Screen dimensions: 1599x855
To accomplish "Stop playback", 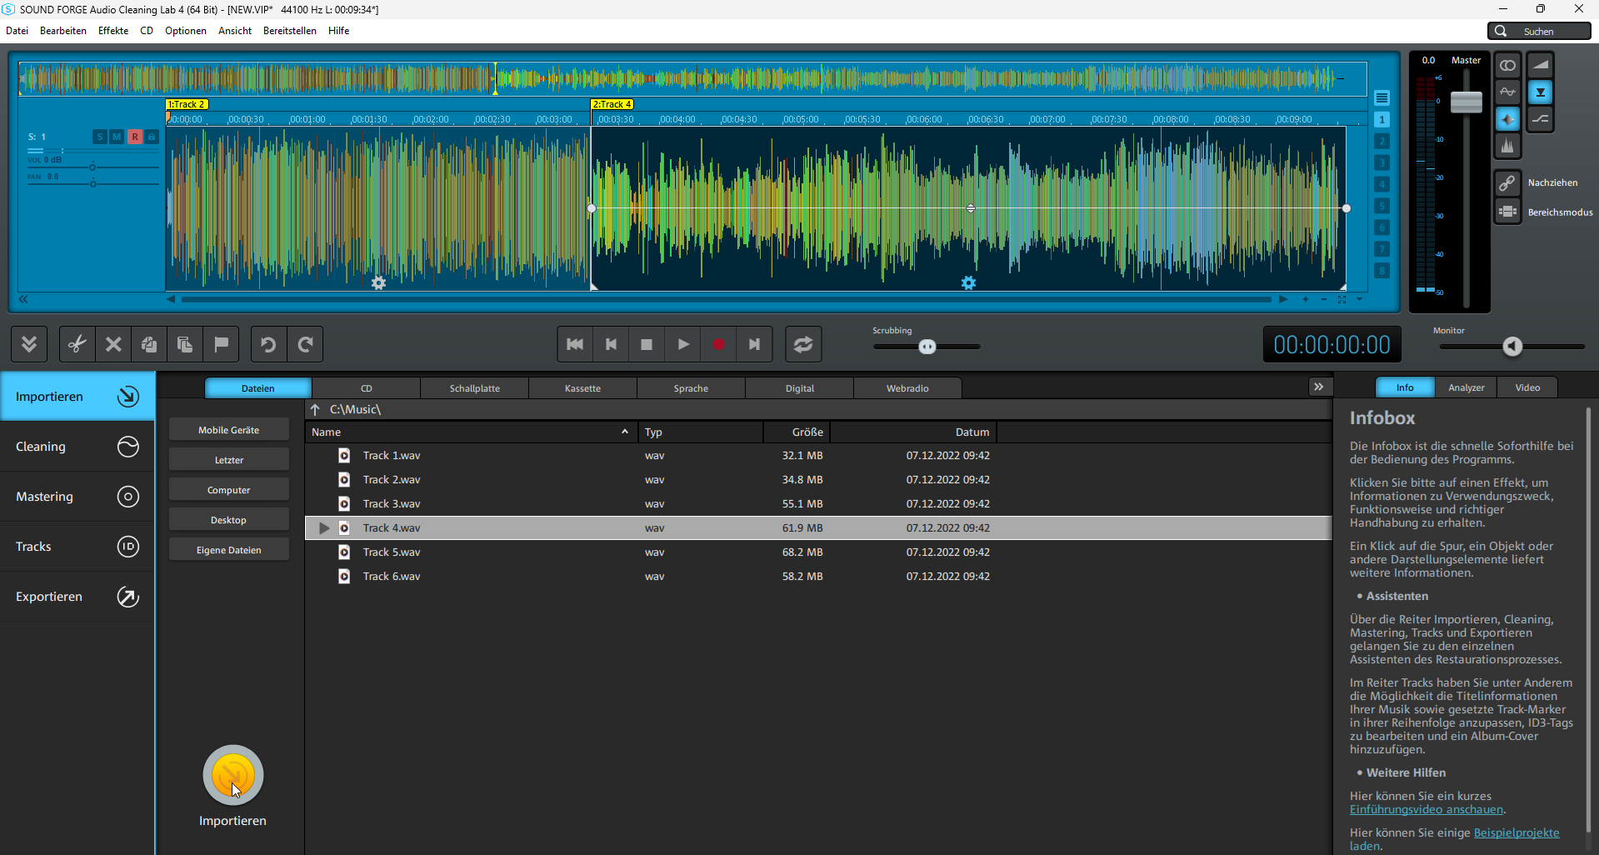I will (647, 344).
